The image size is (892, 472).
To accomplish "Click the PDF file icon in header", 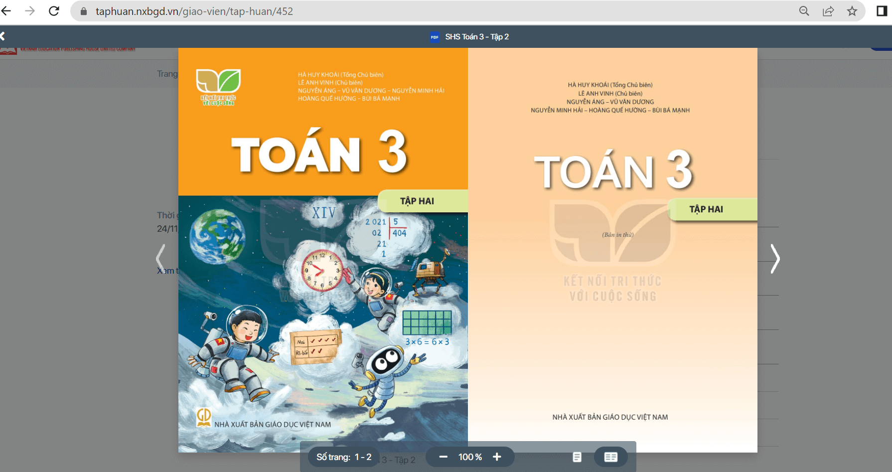I will pyautogui.click(x=435, y=37).
